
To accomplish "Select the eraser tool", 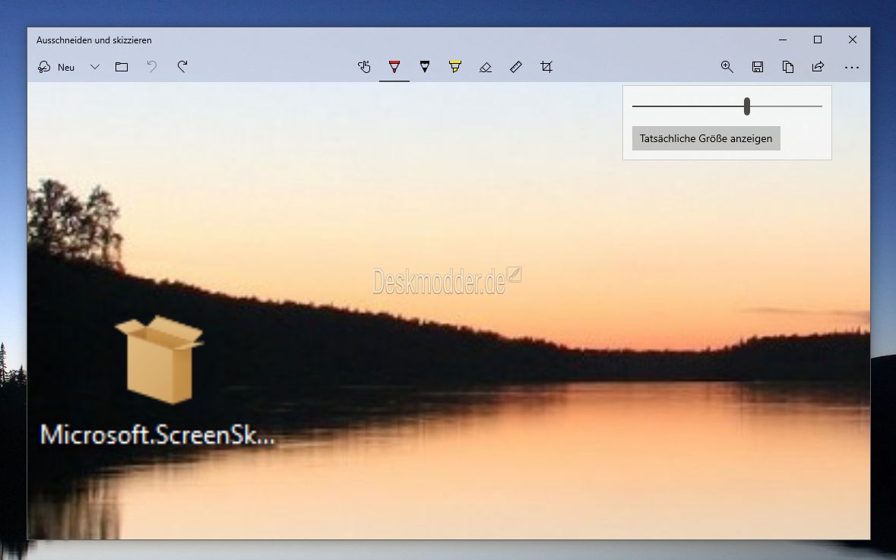I will click(485, 68).
